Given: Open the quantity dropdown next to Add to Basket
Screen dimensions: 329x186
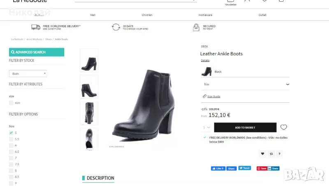Looking at the screenshot, I should point(206,127).
